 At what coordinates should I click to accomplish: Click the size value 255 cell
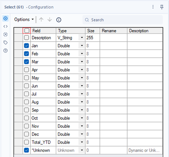coord(93,38)
